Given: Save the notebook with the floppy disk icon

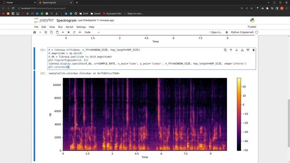Looking at the screenshot, I should [34, 32].
